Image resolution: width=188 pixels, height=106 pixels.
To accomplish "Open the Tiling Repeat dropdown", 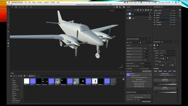I will coord(168,55).
